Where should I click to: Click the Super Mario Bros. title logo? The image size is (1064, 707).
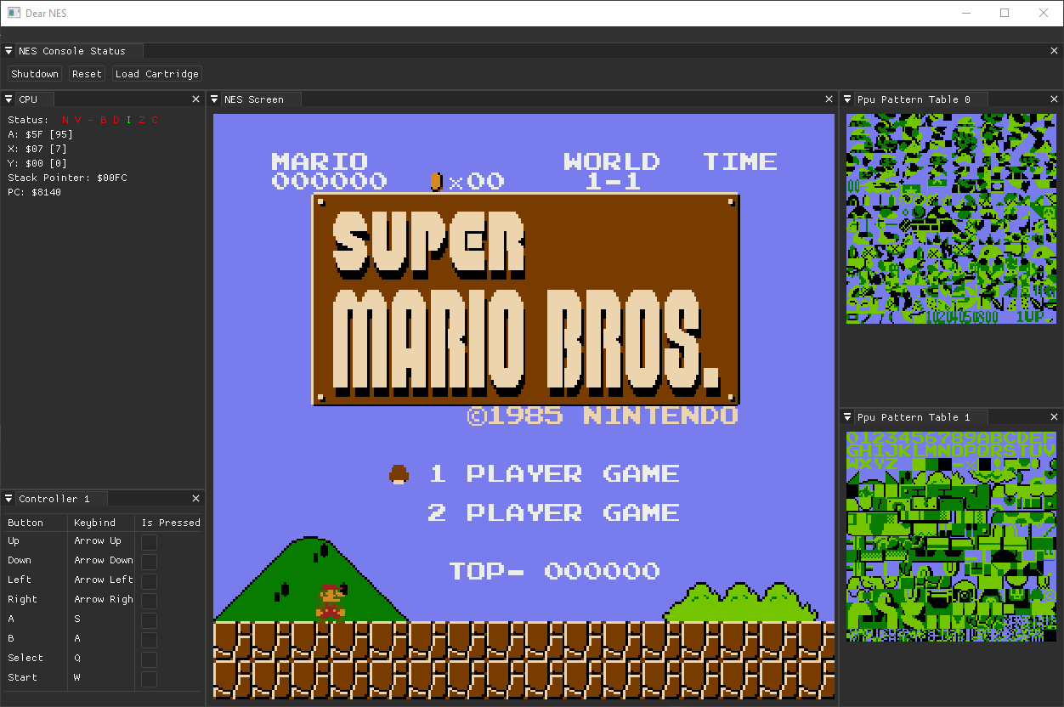[526, 299]
